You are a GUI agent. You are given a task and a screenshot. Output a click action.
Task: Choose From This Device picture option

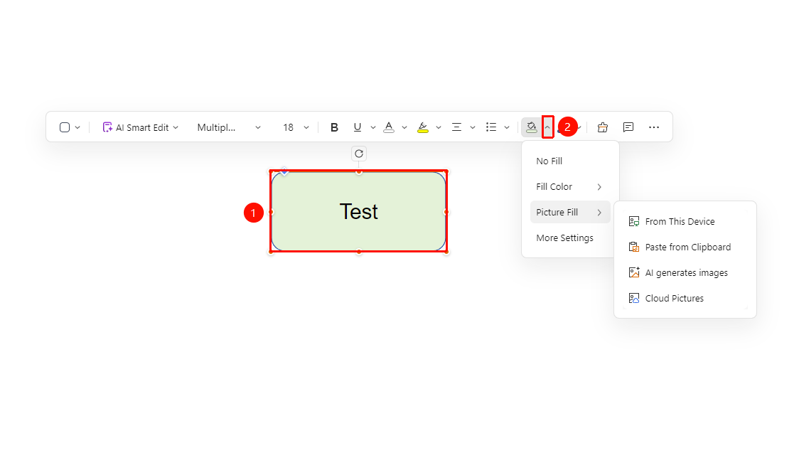click(x=685, y=221)
